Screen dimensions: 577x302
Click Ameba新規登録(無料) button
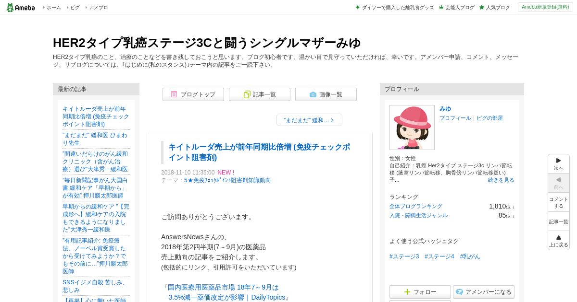click(545, 7)
